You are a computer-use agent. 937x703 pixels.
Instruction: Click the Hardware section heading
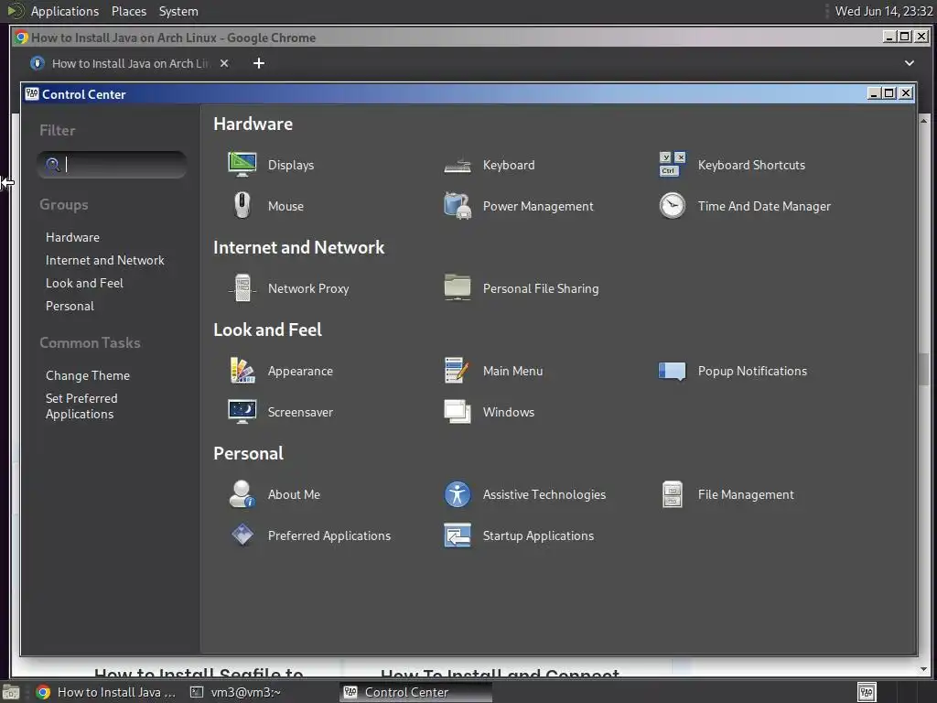(253, 124)
